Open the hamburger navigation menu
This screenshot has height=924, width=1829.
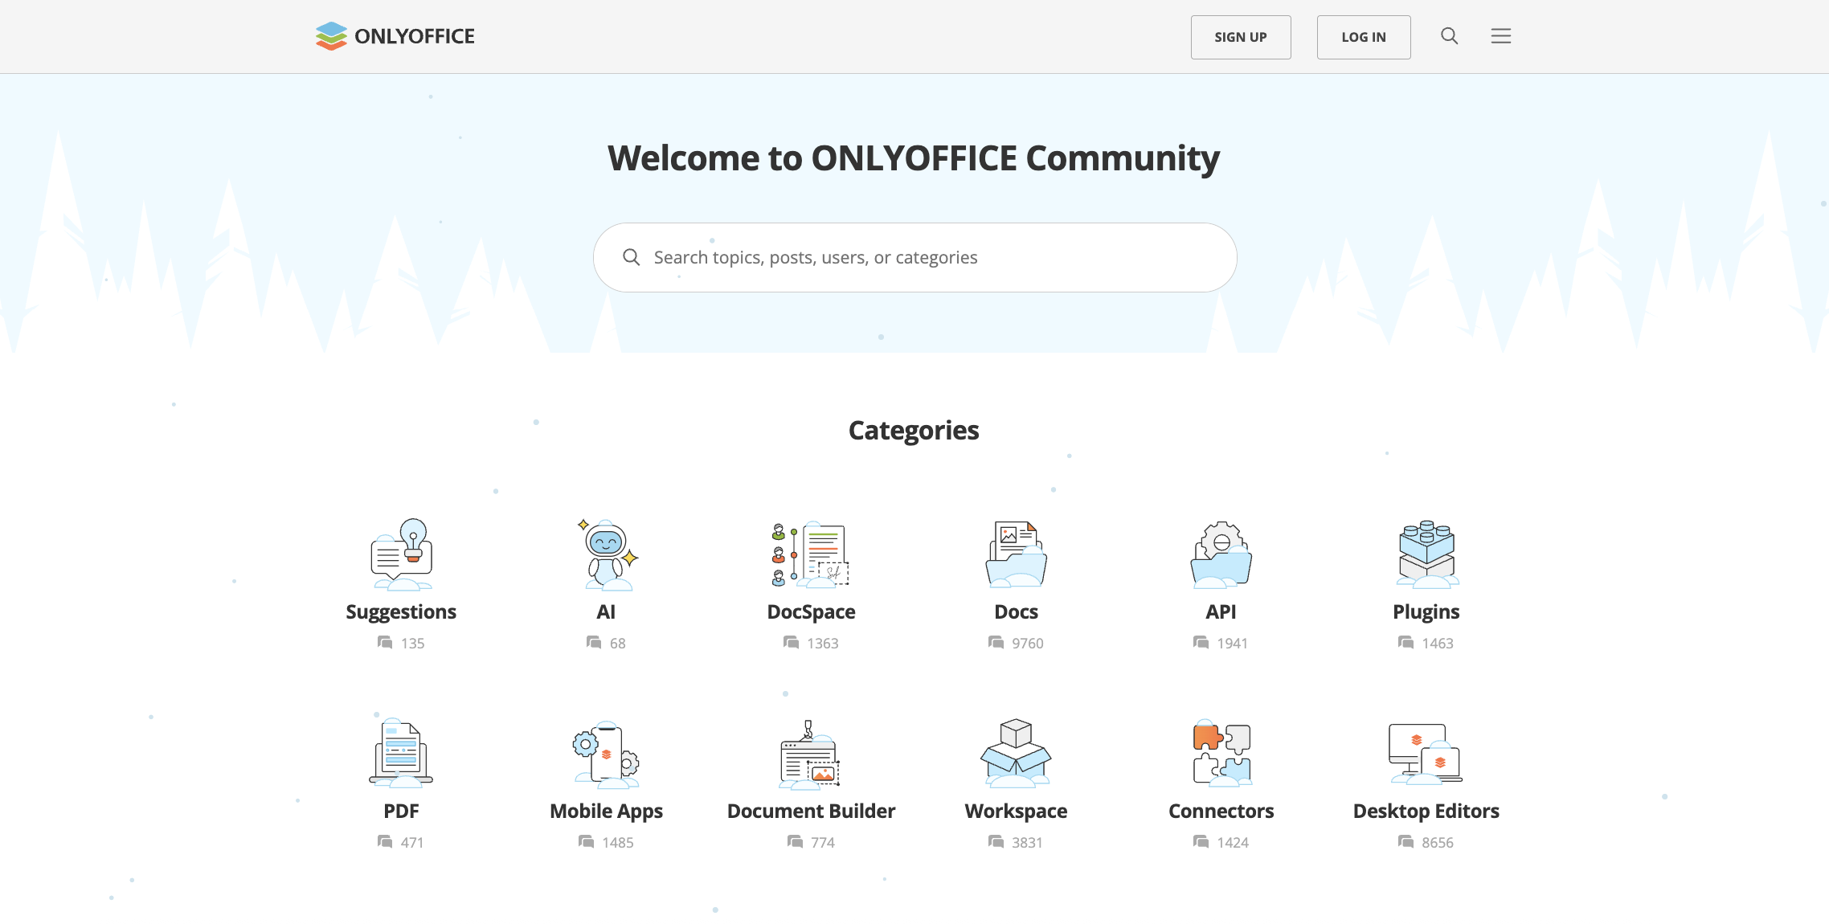pyautogui.click(x=1501, y=36)
